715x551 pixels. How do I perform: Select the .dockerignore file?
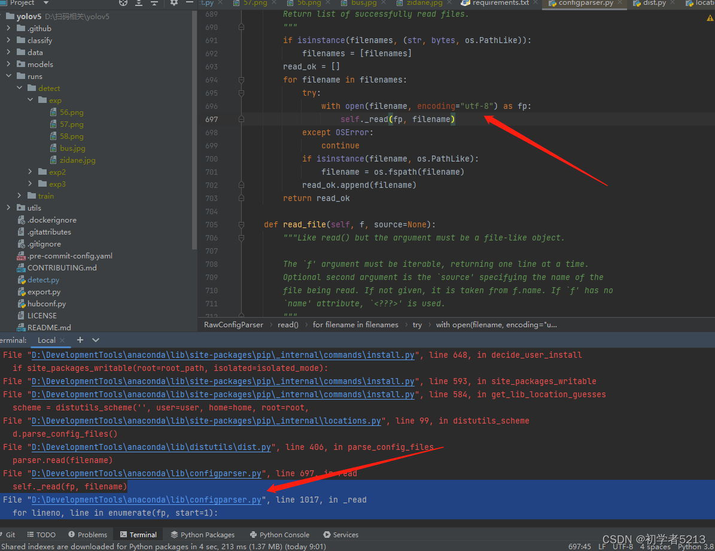[x=52, y=220]
